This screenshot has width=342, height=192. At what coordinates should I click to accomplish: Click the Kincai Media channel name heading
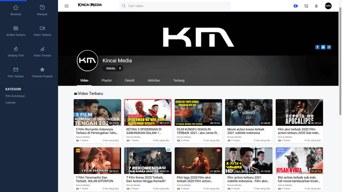[117, 60]
